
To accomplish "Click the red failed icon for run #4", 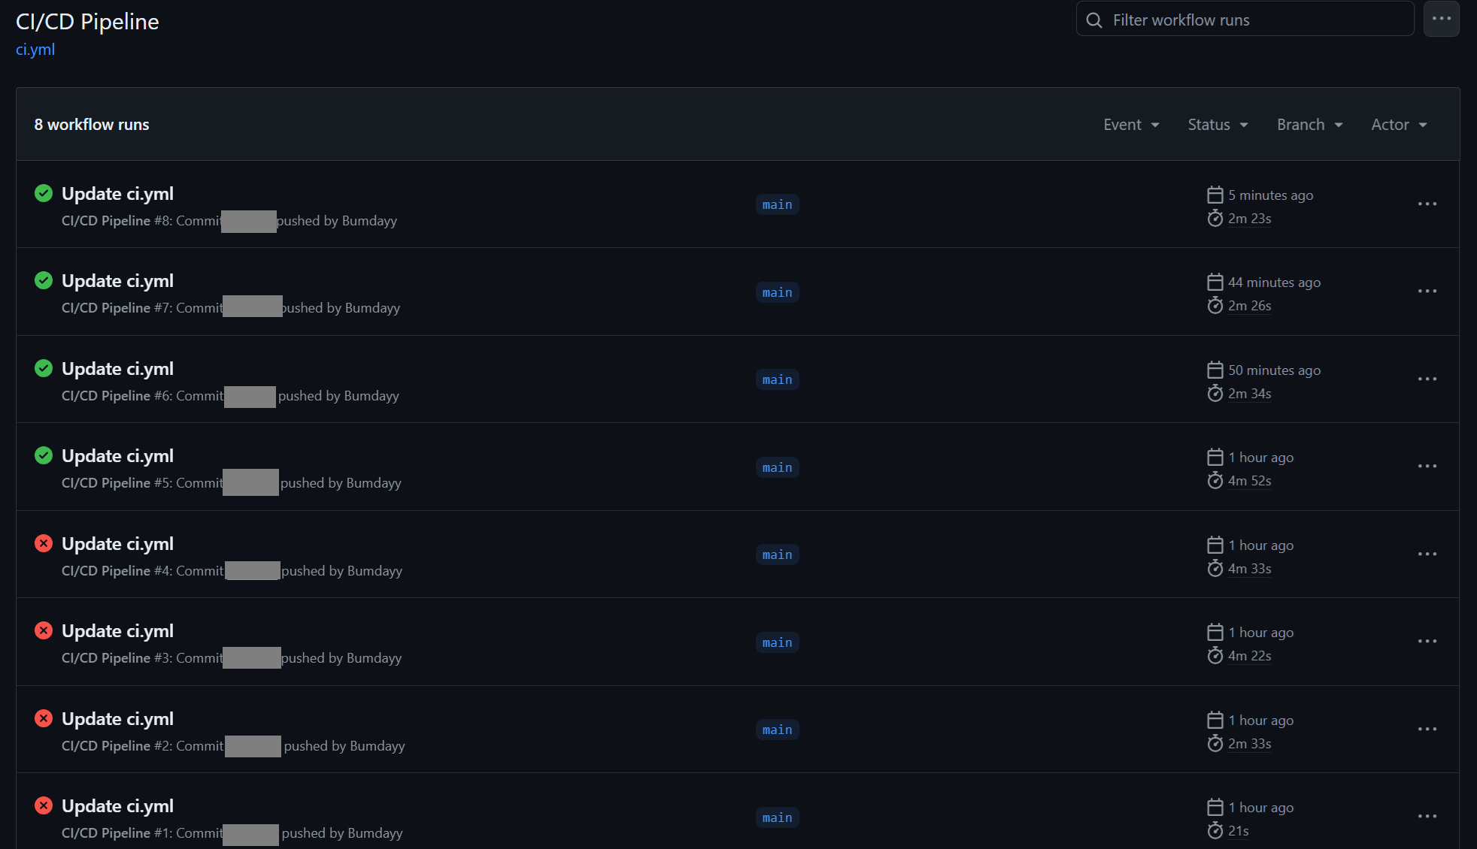I will click(x=44, y=543).
